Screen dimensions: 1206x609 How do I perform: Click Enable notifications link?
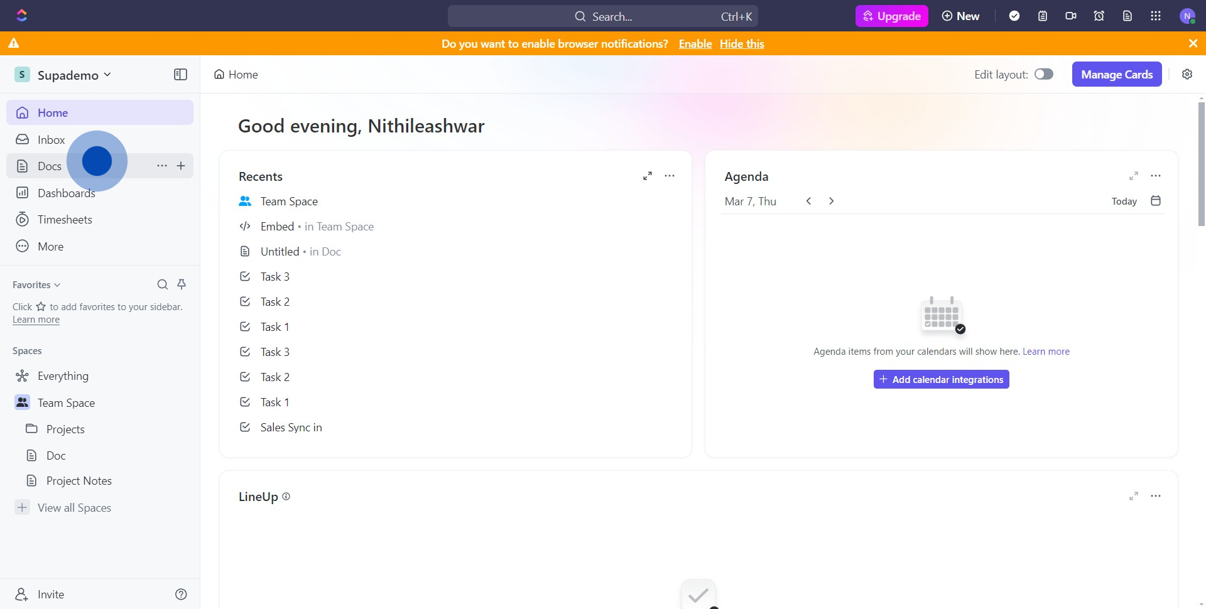click(x=695, y=43)
